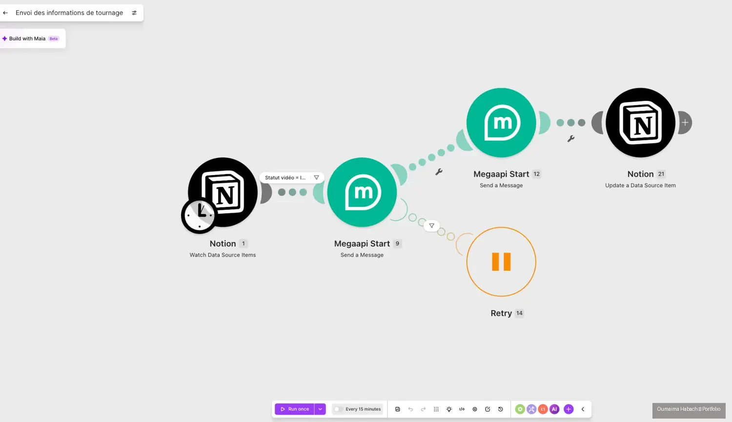Click the 'Megaapi Start' label of module 9

tap(362, 243)
